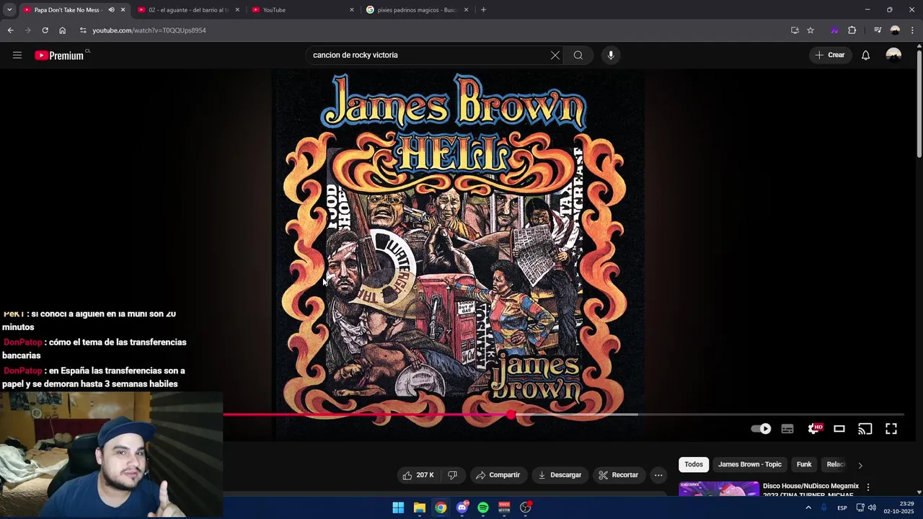Open the YouTube account avatar menu

click(893, 55)
